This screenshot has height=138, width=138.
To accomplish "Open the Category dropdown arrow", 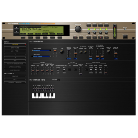I will tap(50, 56).
